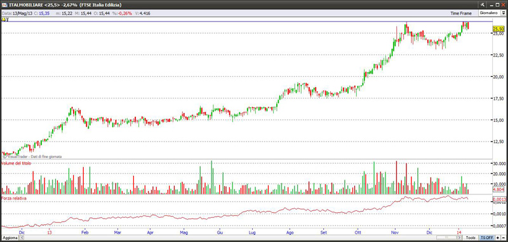Click the 20,00 price axis label
This screenshot has height=242, width=508.
pyautogui.click(x=498, y=77)
